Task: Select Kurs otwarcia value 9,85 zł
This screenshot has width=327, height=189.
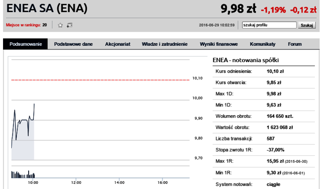Action: pos(274,83)
